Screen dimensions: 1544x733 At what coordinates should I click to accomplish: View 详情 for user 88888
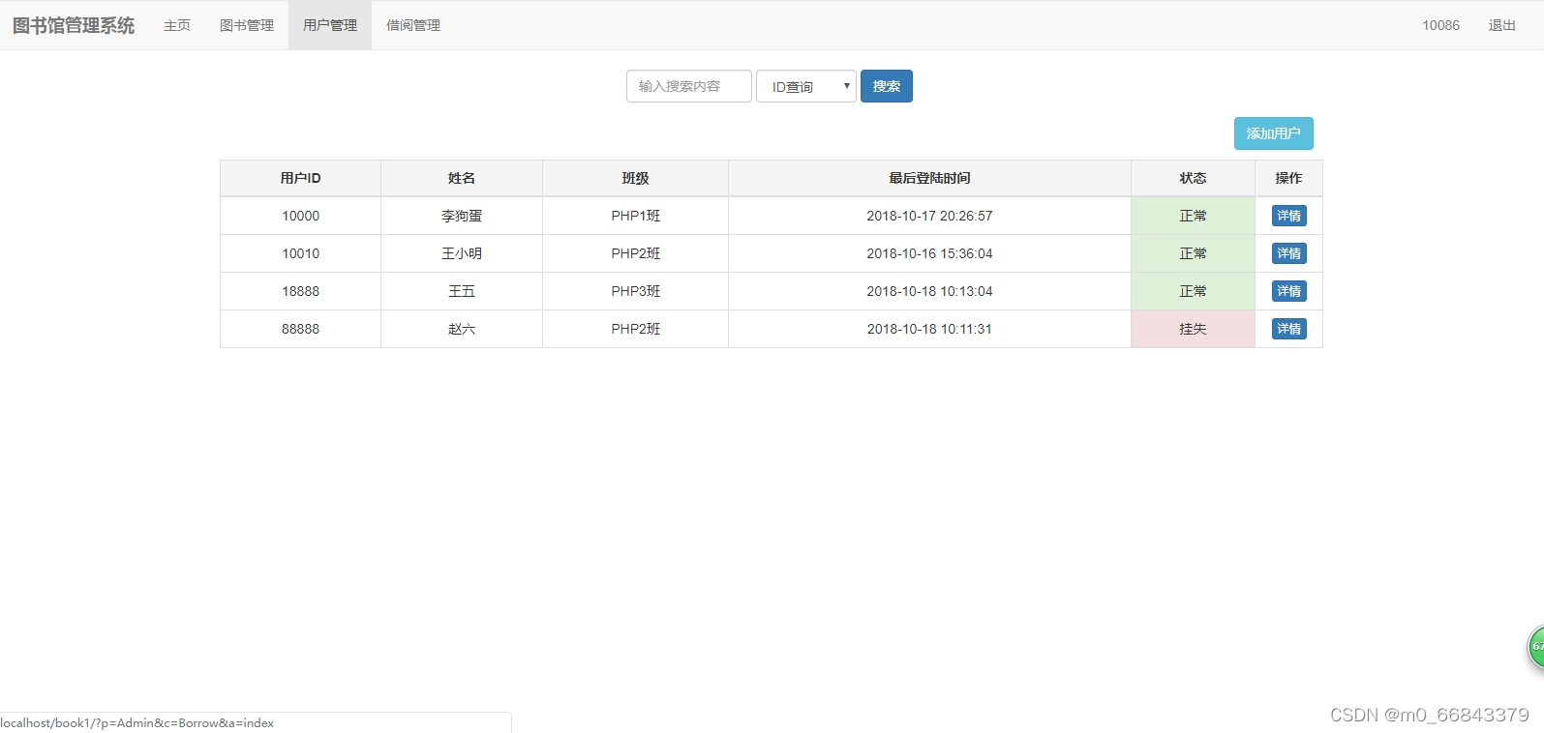pyautogui.click(x=1288, y=329)
